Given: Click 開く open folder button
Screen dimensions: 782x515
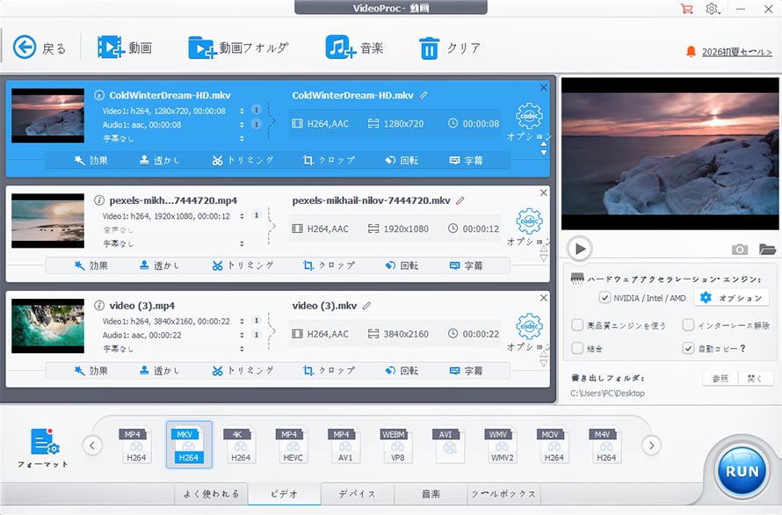Looking at the screenshot, I should coord(756,379).
